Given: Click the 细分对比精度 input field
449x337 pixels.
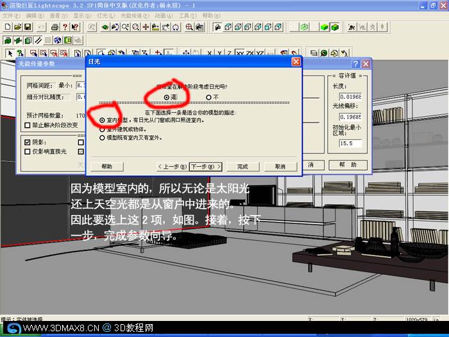Looking at the screenshot, I should pyautogui.click(x=81, y=97).
